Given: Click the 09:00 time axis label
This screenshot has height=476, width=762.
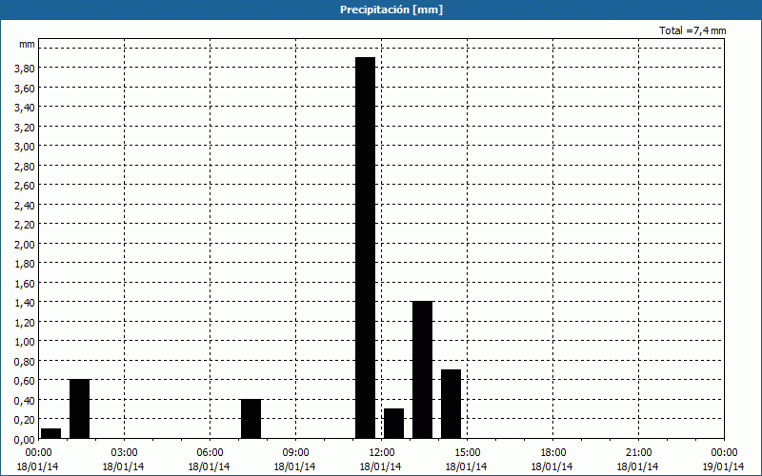Looking at the screenshot, I should coord(295,453).
